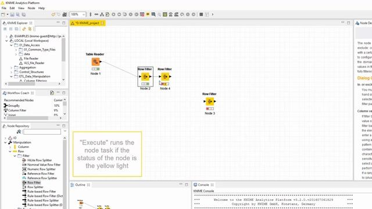This screenshot has height=209, width=372.
Task: Expand the 01_Common_Type_Files folder
Action: coord(16,50)
